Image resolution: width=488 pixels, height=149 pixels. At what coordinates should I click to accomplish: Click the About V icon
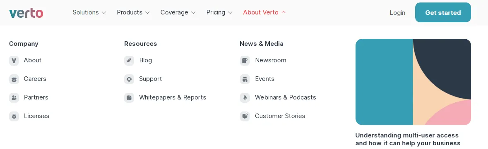point(14,61)
